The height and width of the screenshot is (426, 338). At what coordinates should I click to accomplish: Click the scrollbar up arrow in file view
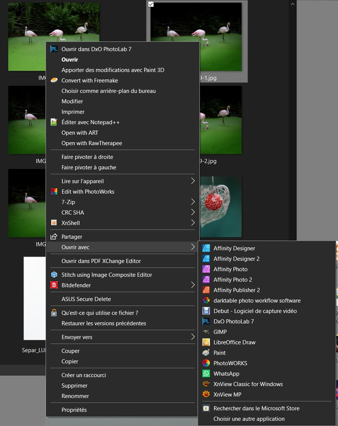292,4
